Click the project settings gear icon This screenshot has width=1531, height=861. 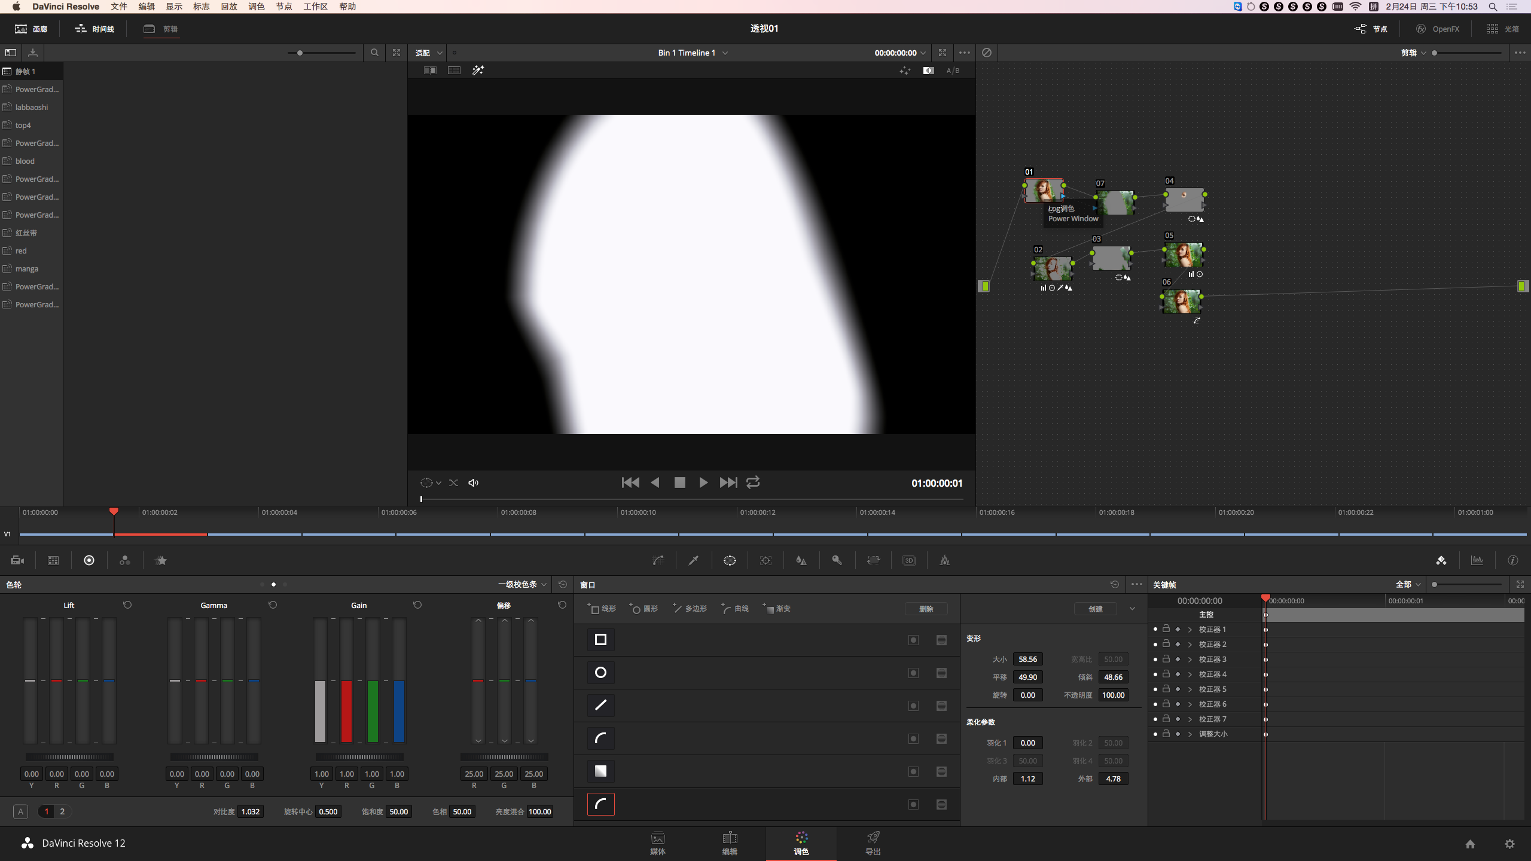click(x=1509, y=844)
